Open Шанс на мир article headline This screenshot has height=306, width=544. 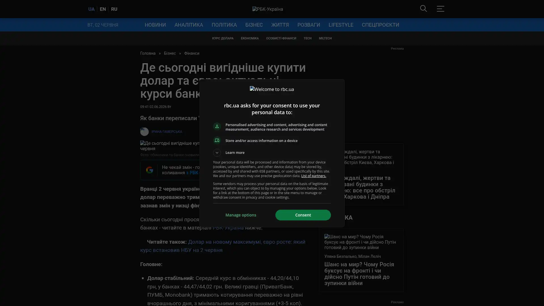359,274
